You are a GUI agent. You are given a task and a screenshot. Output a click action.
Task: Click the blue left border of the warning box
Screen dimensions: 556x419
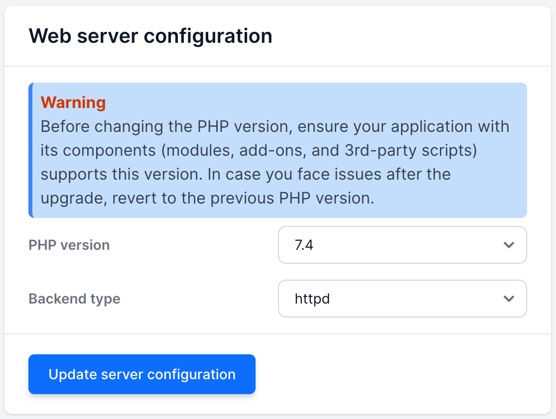pyautogui.click(x=30, y=150)
